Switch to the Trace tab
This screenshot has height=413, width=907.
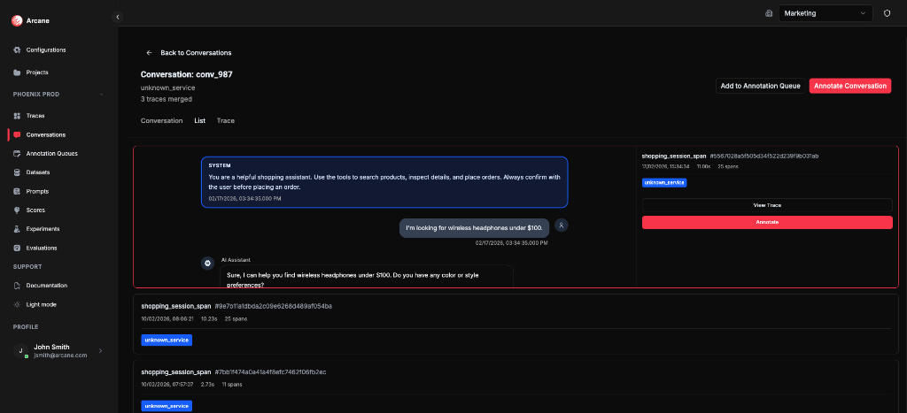click(x=226, y=120)
